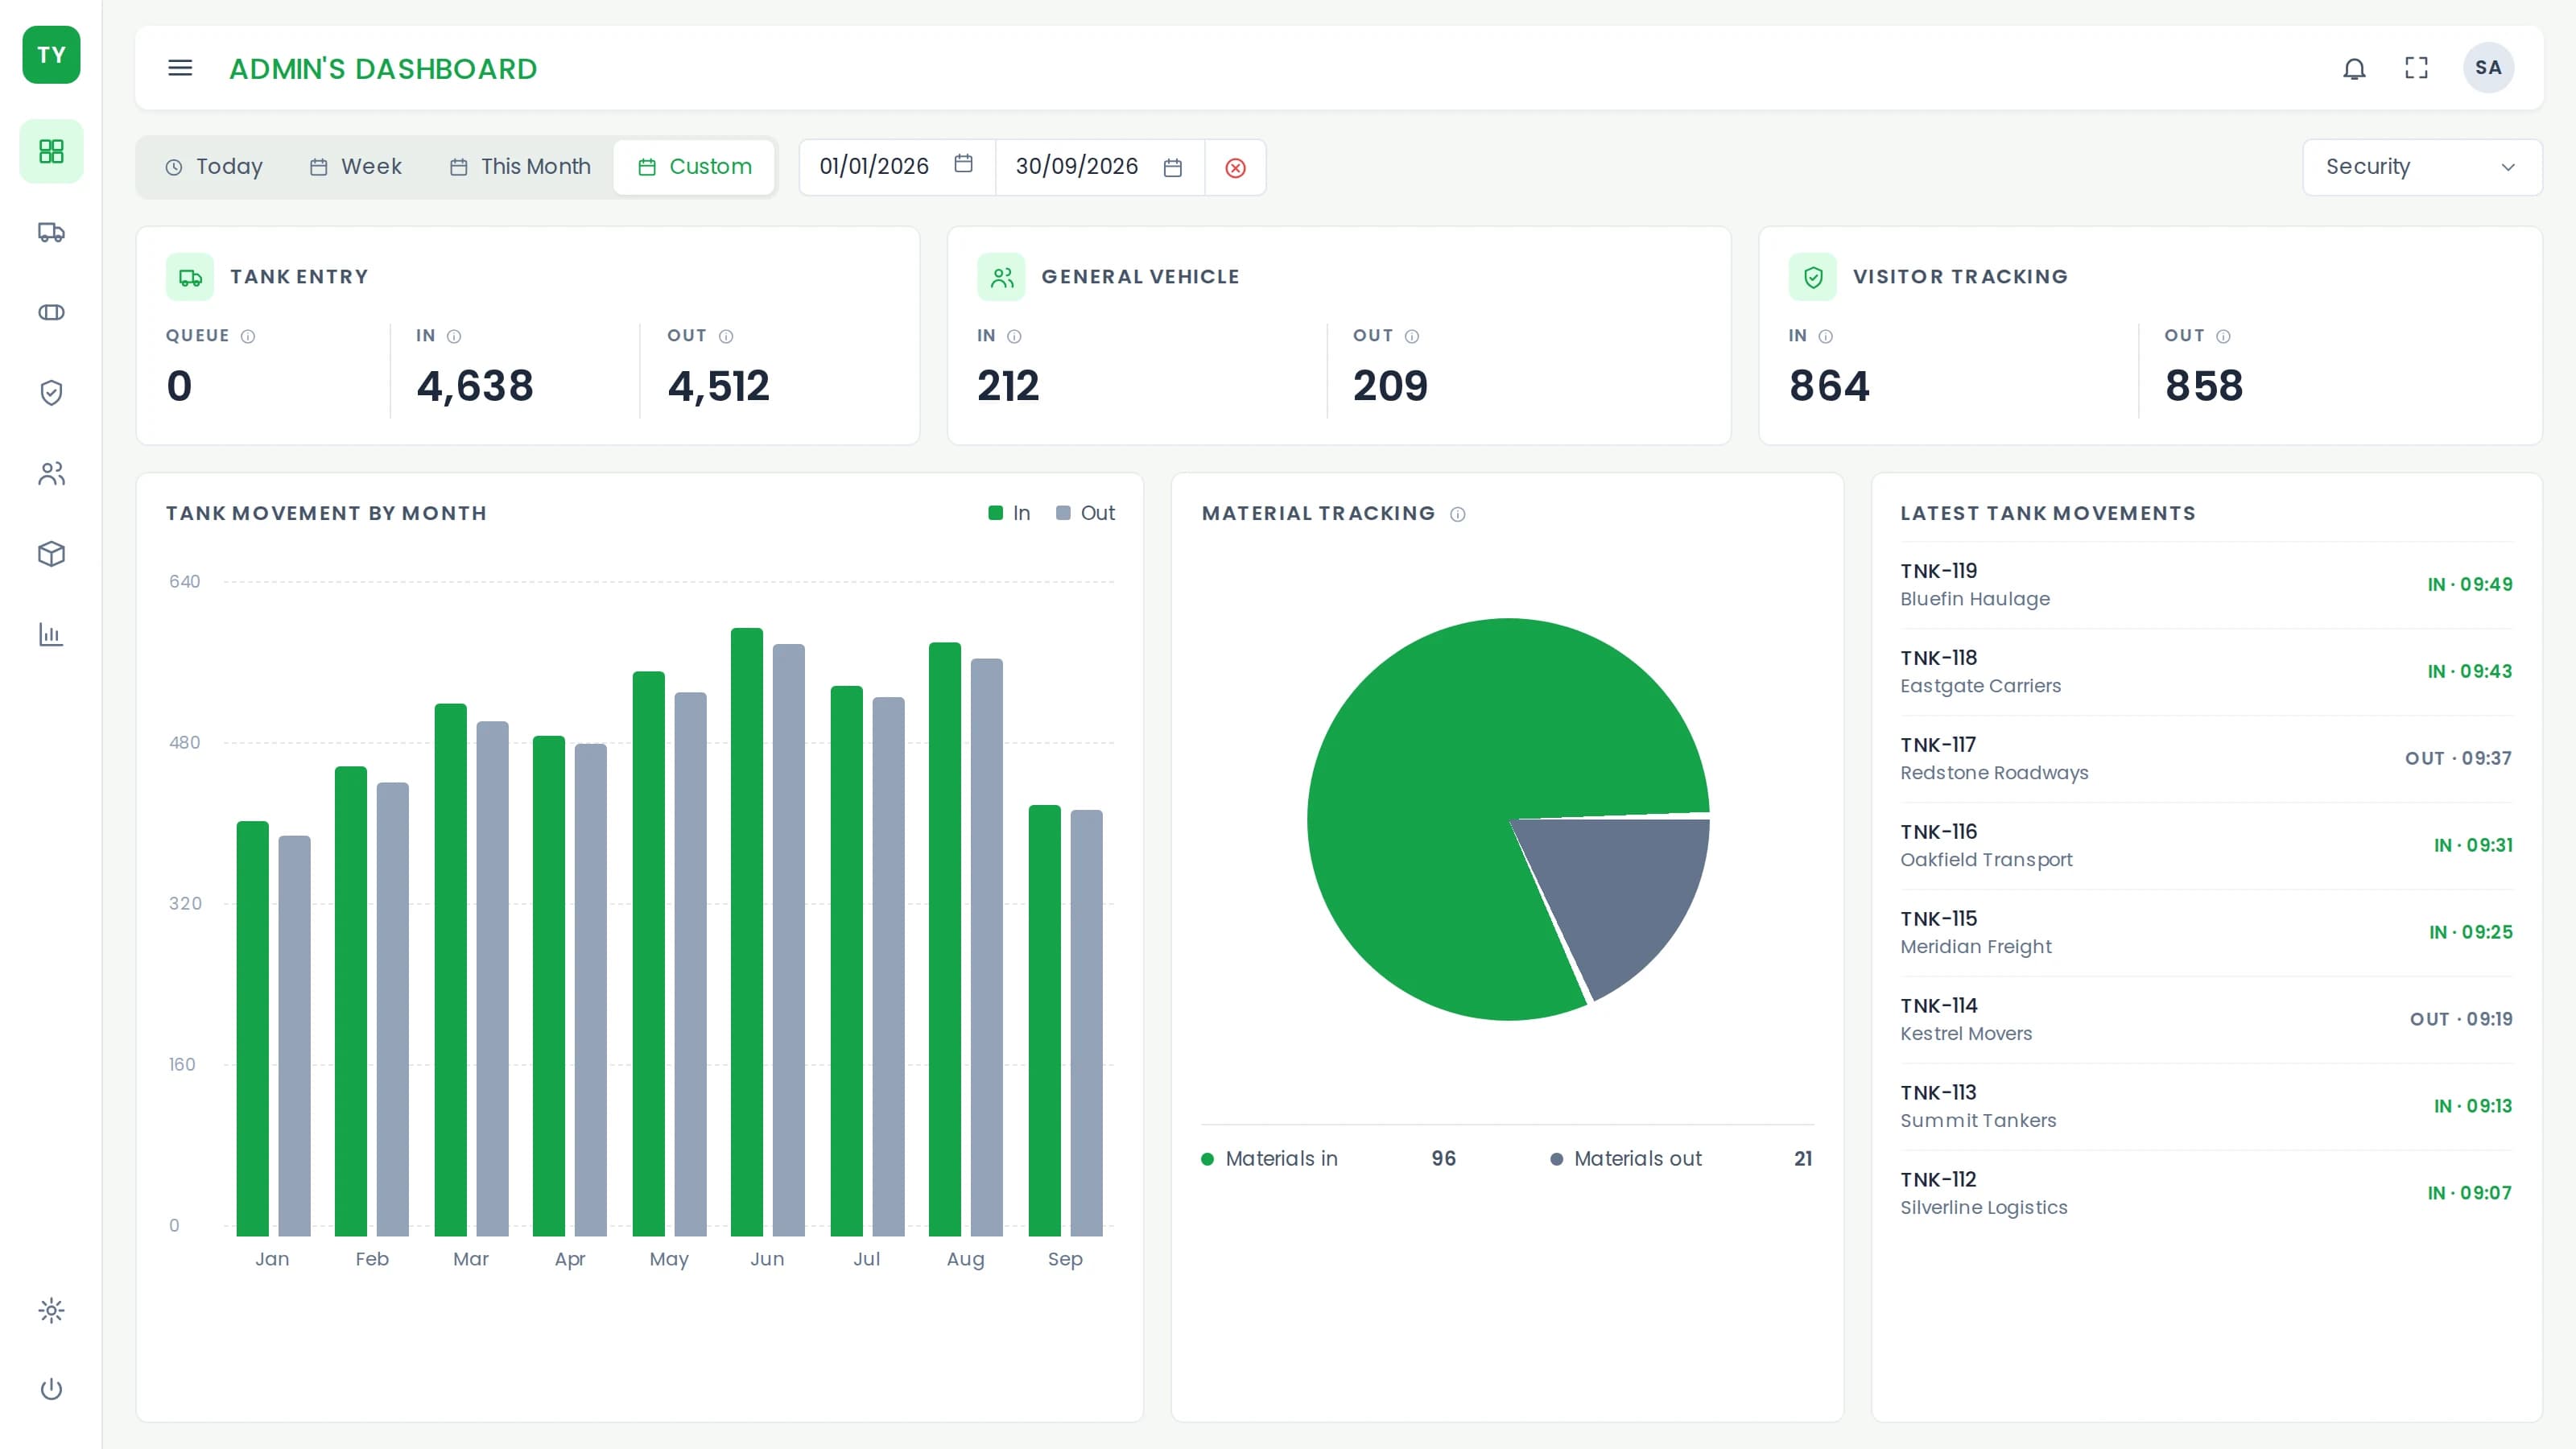Click Tank Entry OUT value 4,512

coord(718,386)
